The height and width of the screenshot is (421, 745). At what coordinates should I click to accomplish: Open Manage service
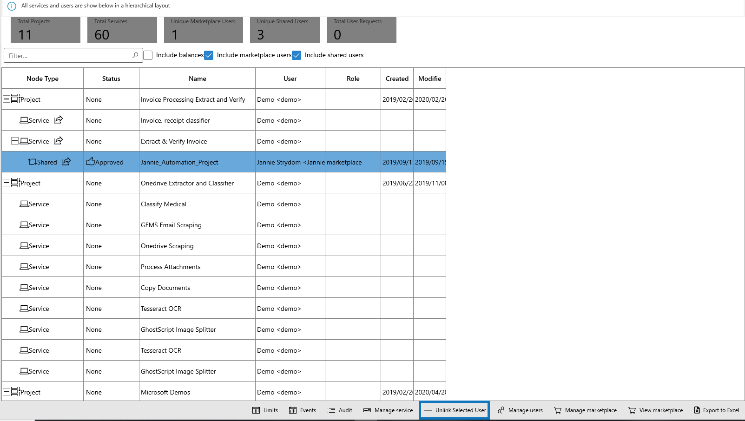[x=388, y=410]
